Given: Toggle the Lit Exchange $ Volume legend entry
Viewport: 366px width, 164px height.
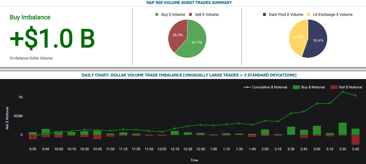Looking at the screenshot, I should (330, 15).
